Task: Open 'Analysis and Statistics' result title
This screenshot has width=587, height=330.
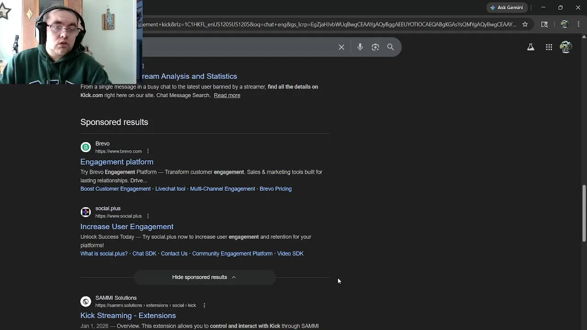Action: click(189, 76)
